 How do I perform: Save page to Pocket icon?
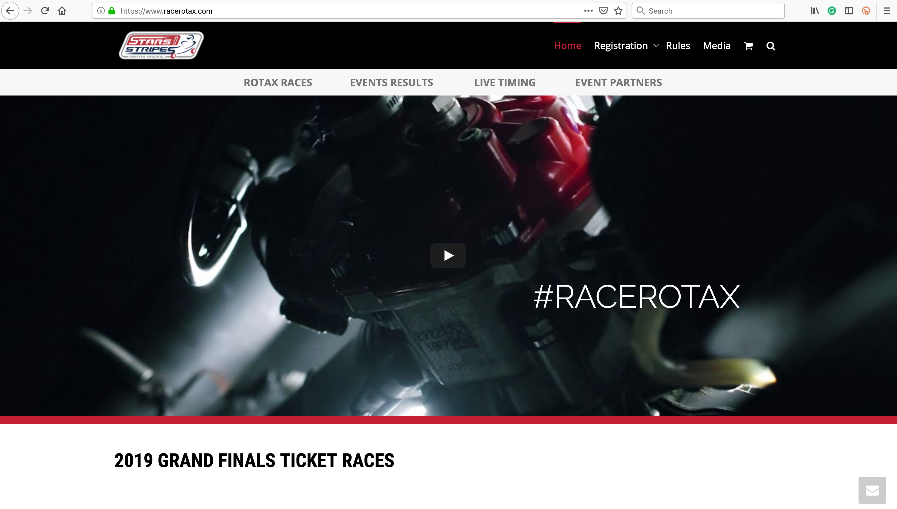coord(603,11)
